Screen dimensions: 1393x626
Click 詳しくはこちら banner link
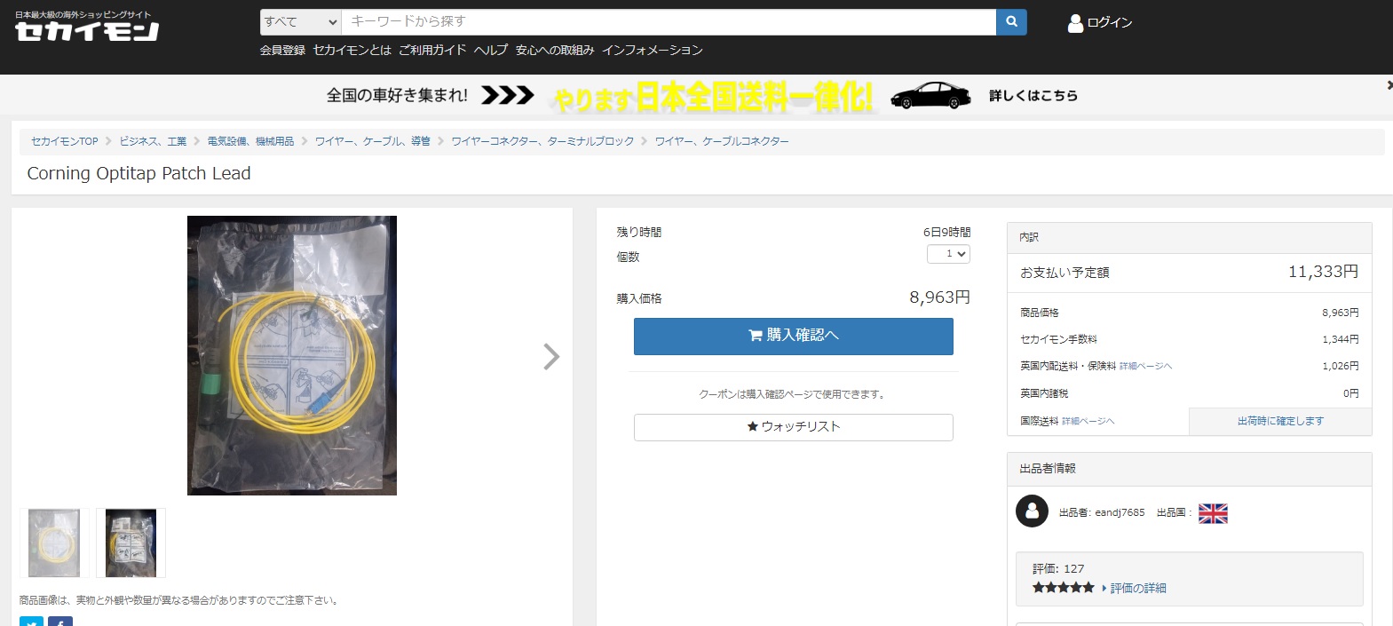1033,96
